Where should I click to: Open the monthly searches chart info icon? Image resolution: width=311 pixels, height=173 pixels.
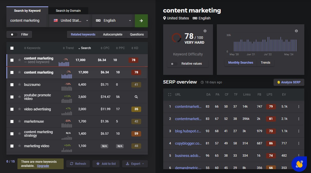296,31
